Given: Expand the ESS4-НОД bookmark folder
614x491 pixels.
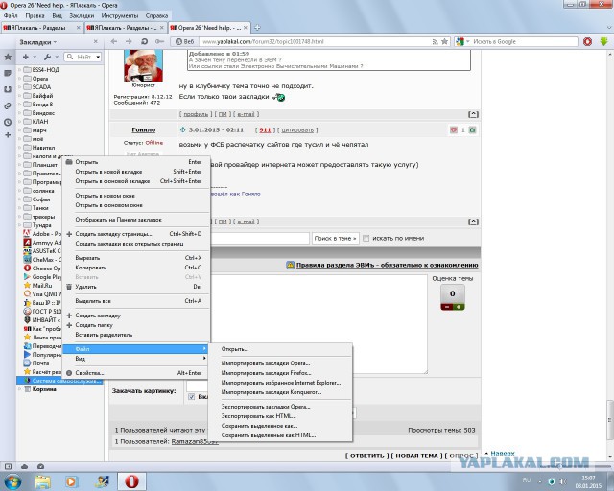Looking at the screenshot, I should (x=19, y=70).
